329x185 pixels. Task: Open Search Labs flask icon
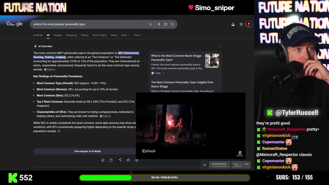click(x=233, y=24)
